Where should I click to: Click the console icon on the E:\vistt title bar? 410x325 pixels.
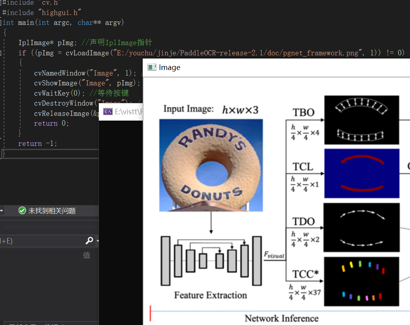click(108, 111)
